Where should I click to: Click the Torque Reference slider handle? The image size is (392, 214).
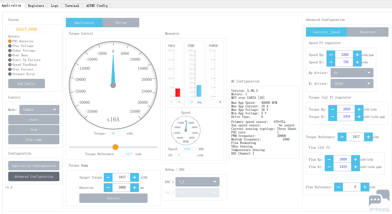[x=115, y=147]
